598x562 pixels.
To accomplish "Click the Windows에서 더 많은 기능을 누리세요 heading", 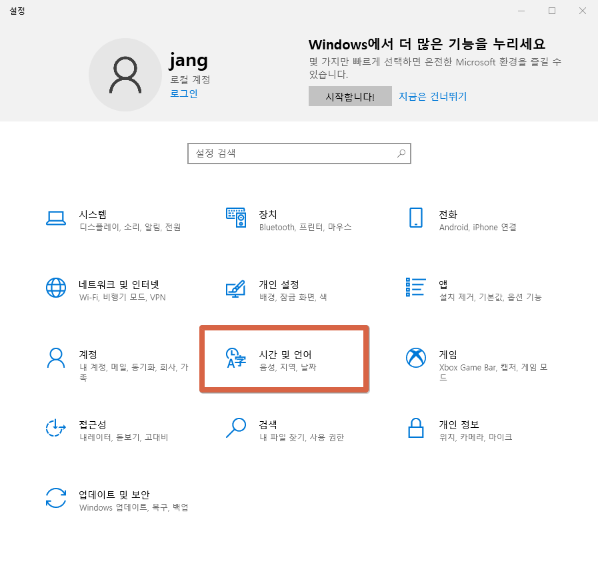I will [427, 44].
